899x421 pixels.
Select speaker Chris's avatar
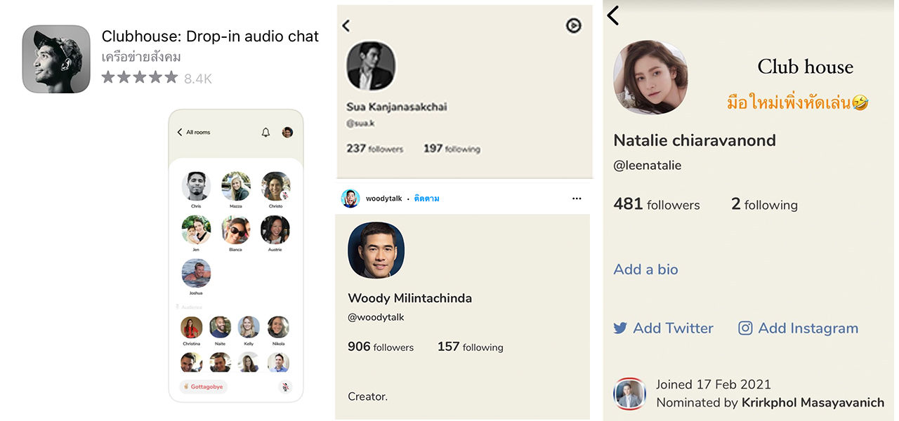tap(196, 186)
